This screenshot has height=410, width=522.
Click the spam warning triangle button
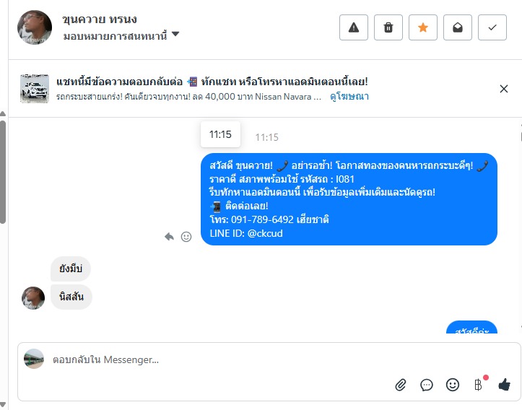click(x=354, y=27)
